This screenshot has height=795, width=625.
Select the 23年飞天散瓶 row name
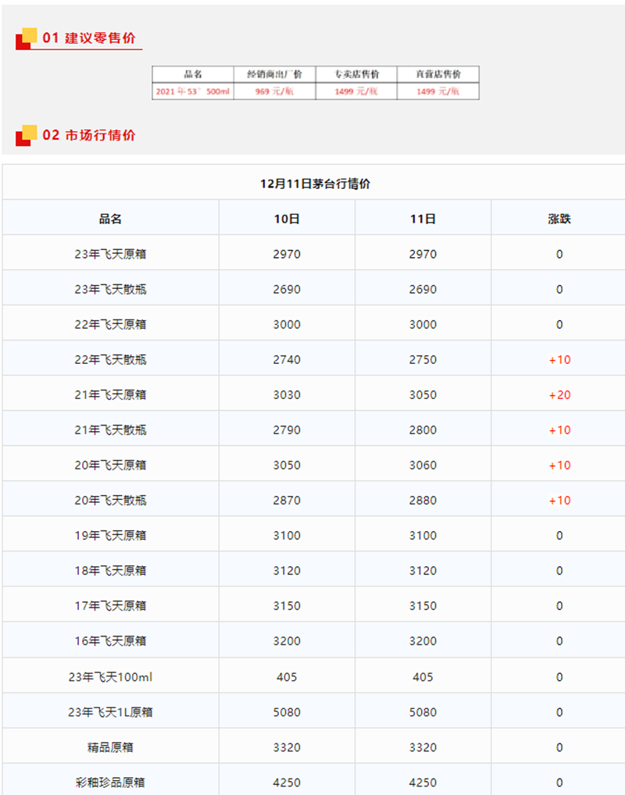(x=110, y=290)
